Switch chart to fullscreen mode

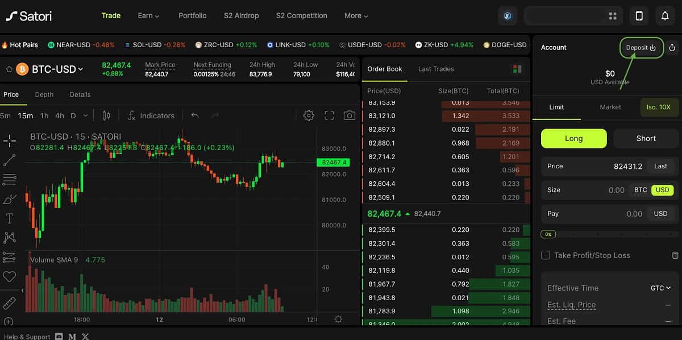(329, 115)
